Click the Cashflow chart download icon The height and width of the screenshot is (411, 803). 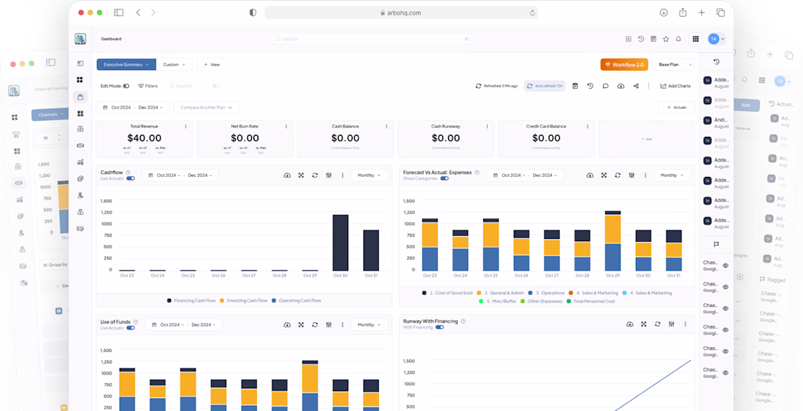click(288, 176)
